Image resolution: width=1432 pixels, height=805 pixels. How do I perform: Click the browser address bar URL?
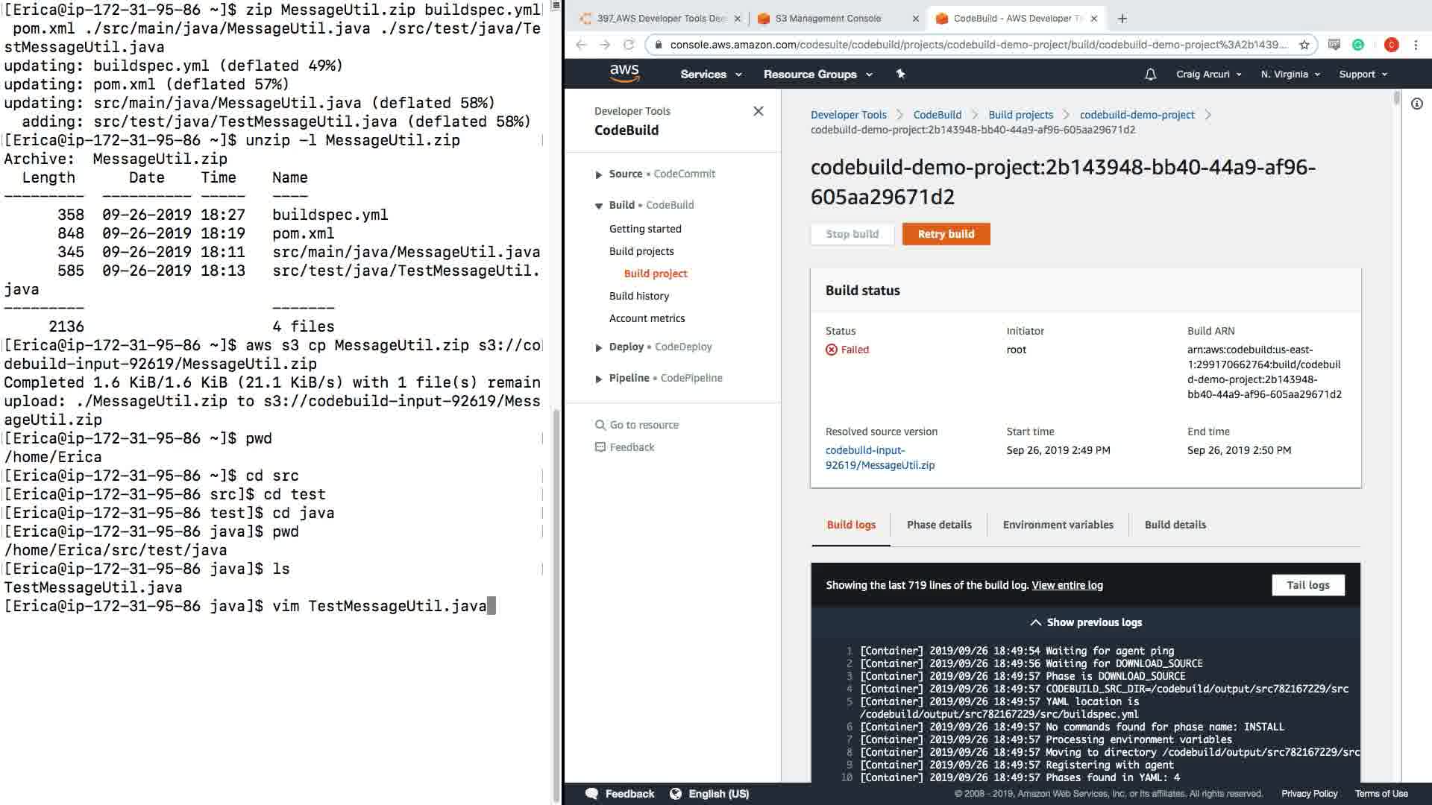977,45
